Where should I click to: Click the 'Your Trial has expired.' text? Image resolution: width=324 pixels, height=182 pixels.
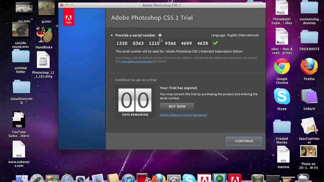coord(179,88)
